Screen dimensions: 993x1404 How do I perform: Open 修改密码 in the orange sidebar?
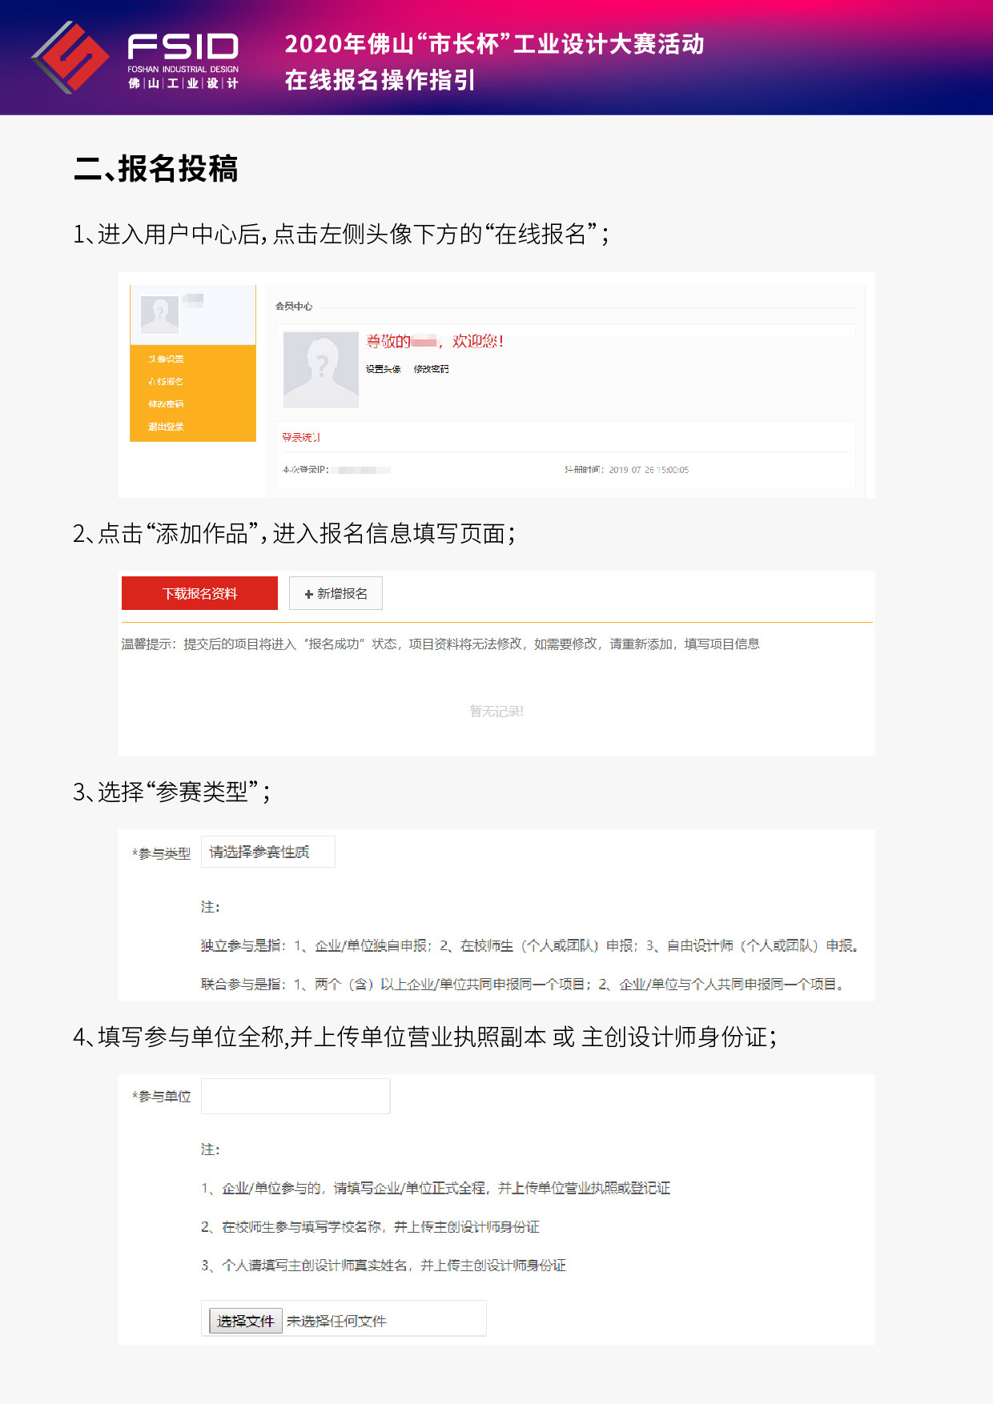point(166,404)
